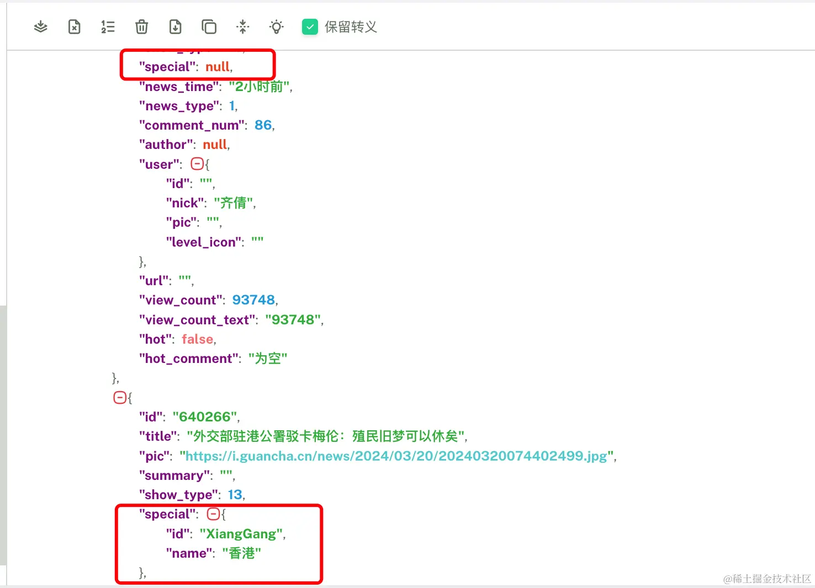Click the lightbulb theme icon
This screenshot has height=588, width=815.
277,26
